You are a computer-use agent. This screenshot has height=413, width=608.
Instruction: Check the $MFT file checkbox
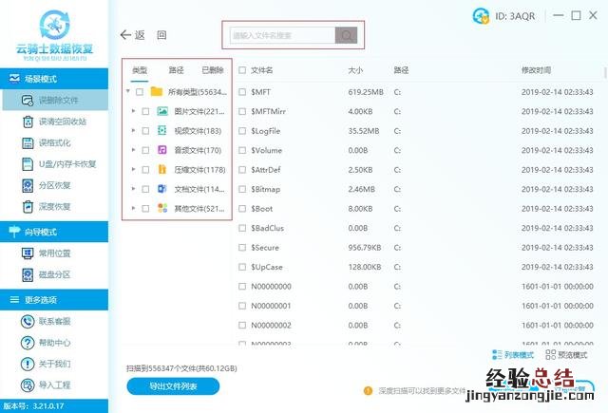[242, 92]
